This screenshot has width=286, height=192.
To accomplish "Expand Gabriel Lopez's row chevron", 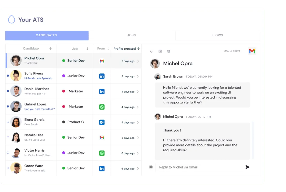I will 138,107.
